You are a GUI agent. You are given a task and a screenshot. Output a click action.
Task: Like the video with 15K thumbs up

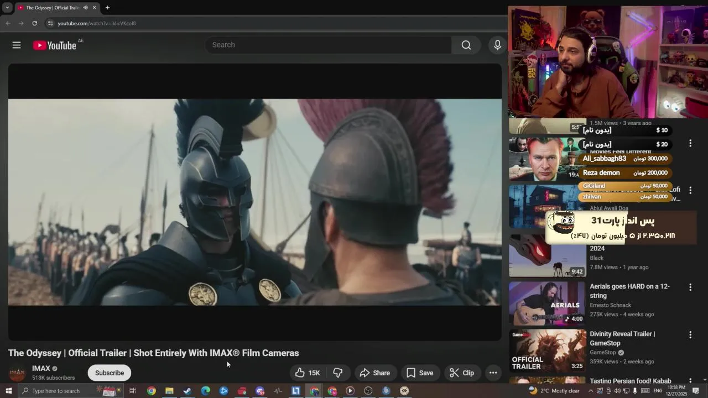(x=307, y=373)
